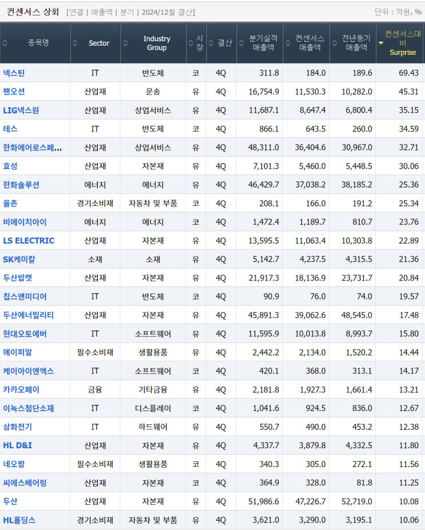
Task: Click the Sector column sort arrows
Action: click(x=75, y=43)
